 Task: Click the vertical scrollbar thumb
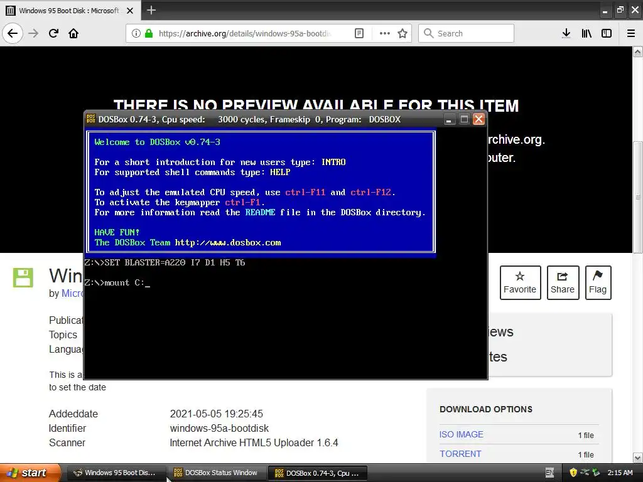coord(638,197)
